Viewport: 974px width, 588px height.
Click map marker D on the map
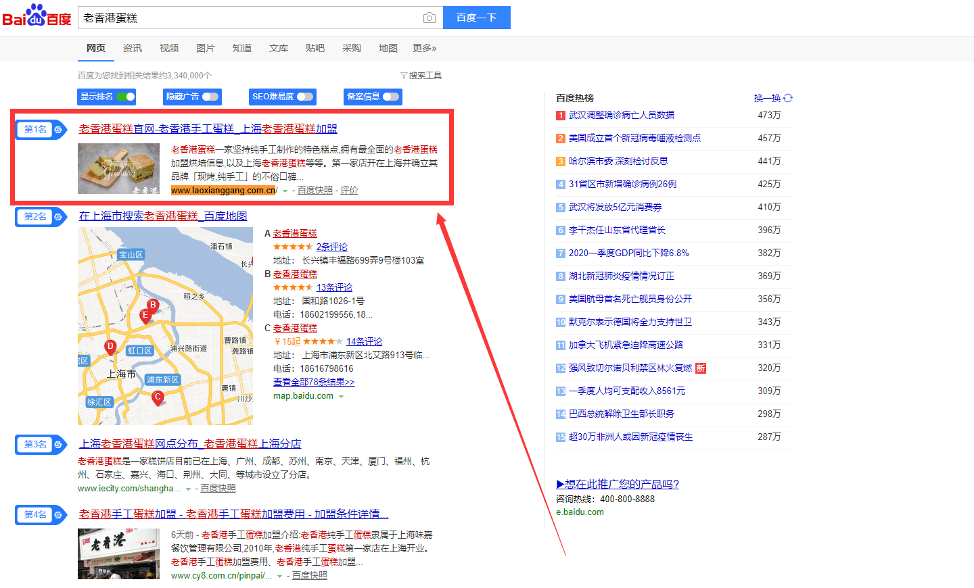coord(110,347)
